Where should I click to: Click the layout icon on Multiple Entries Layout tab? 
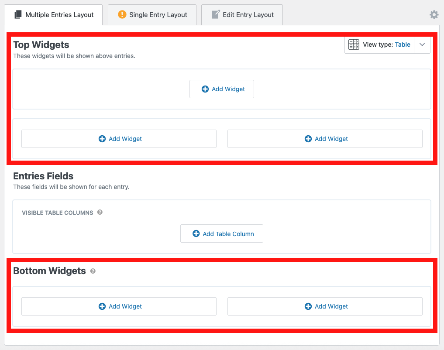pyautogui.click(x=18, y=14)
